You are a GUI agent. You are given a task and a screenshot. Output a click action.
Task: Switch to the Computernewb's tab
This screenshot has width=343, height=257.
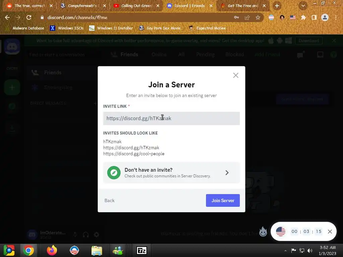pos(82,6)
